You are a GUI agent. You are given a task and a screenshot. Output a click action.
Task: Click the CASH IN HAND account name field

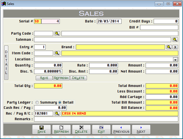(120, 114)
